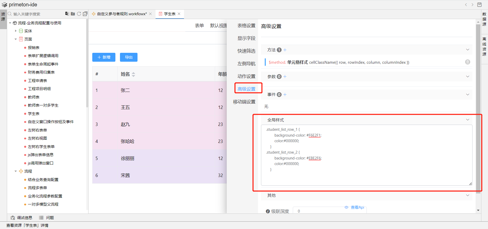The image size is (488, 229).
Task: Add a new event with plus icon
Action: pyautogui.click(x=285, y=95)
